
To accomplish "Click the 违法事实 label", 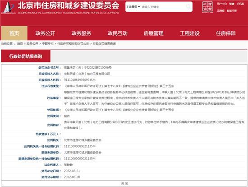I will (x=54, y=98).
